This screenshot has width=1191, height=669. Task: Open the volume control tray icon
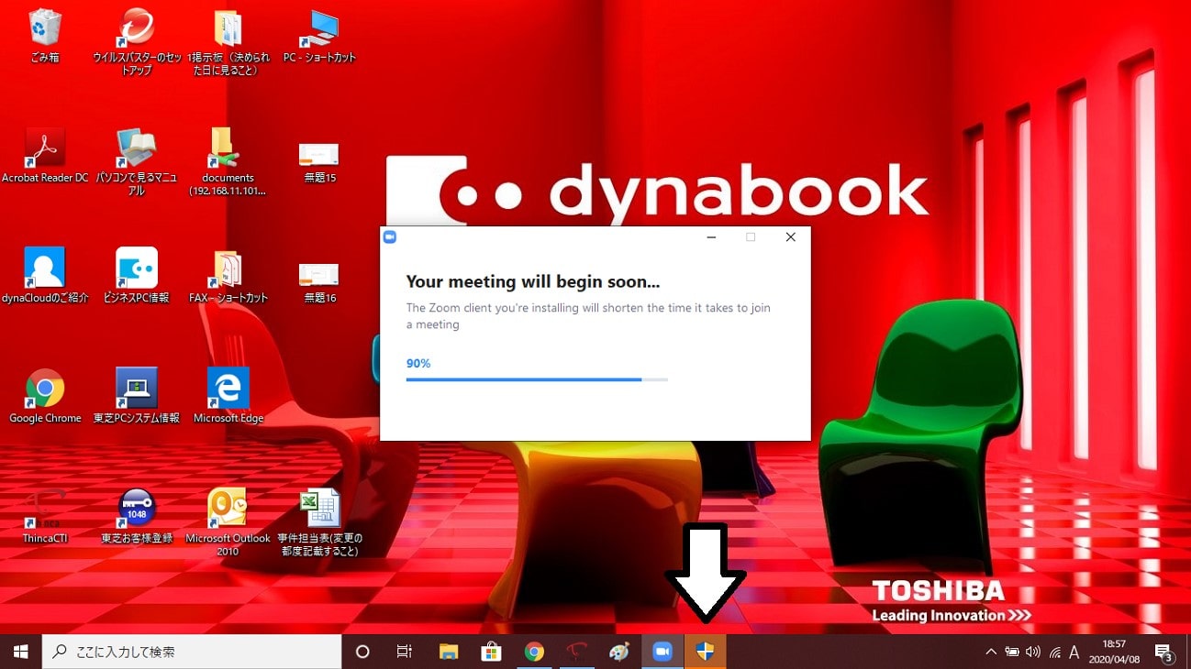(x=1033, y=653)
